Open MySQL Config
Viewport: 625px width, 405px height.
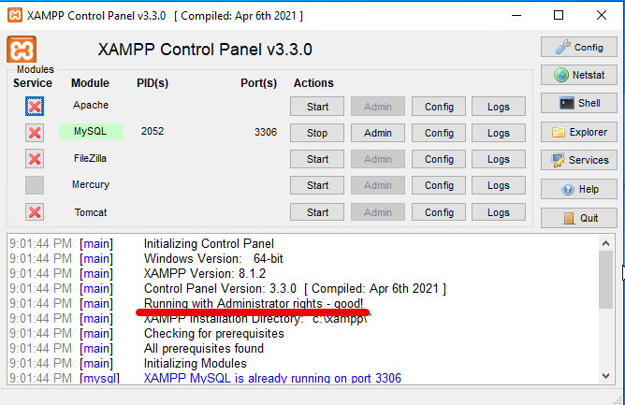click(439, 133)
